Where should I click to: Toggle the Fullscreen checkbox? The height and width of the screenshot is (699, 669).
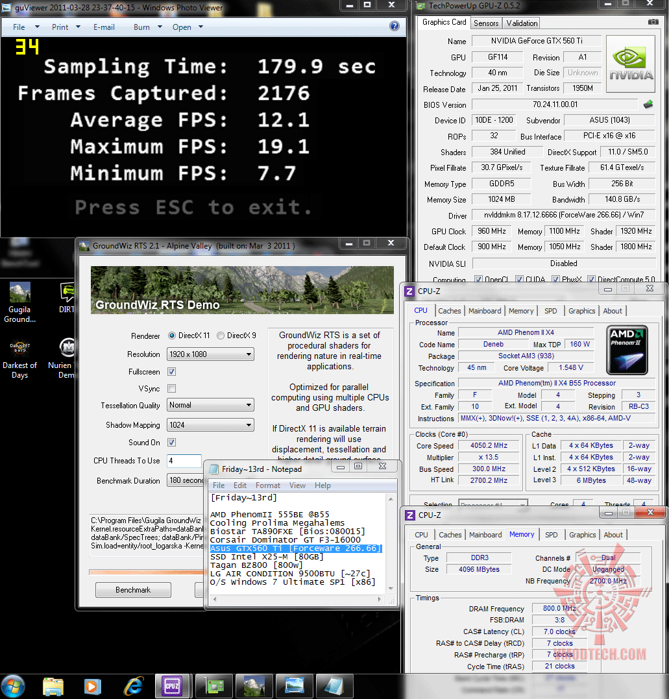click(x=171, y=371)
